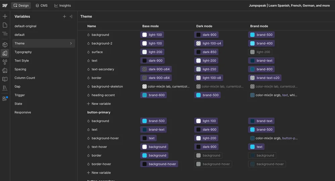Image resolution: width=335 pixels, height=181 pixels.
Task: Edit color-mix value for background-hover Brand mode
Action: tap(274, 138)
